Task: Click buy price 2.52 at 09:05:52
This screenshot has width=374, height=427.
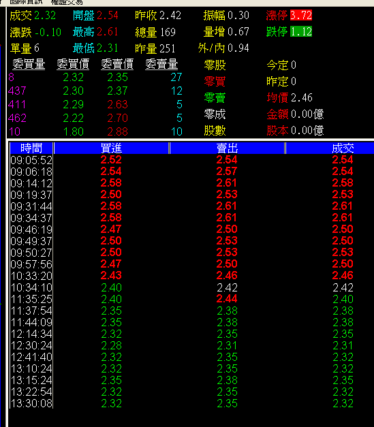Action: (x=111, y=159)
